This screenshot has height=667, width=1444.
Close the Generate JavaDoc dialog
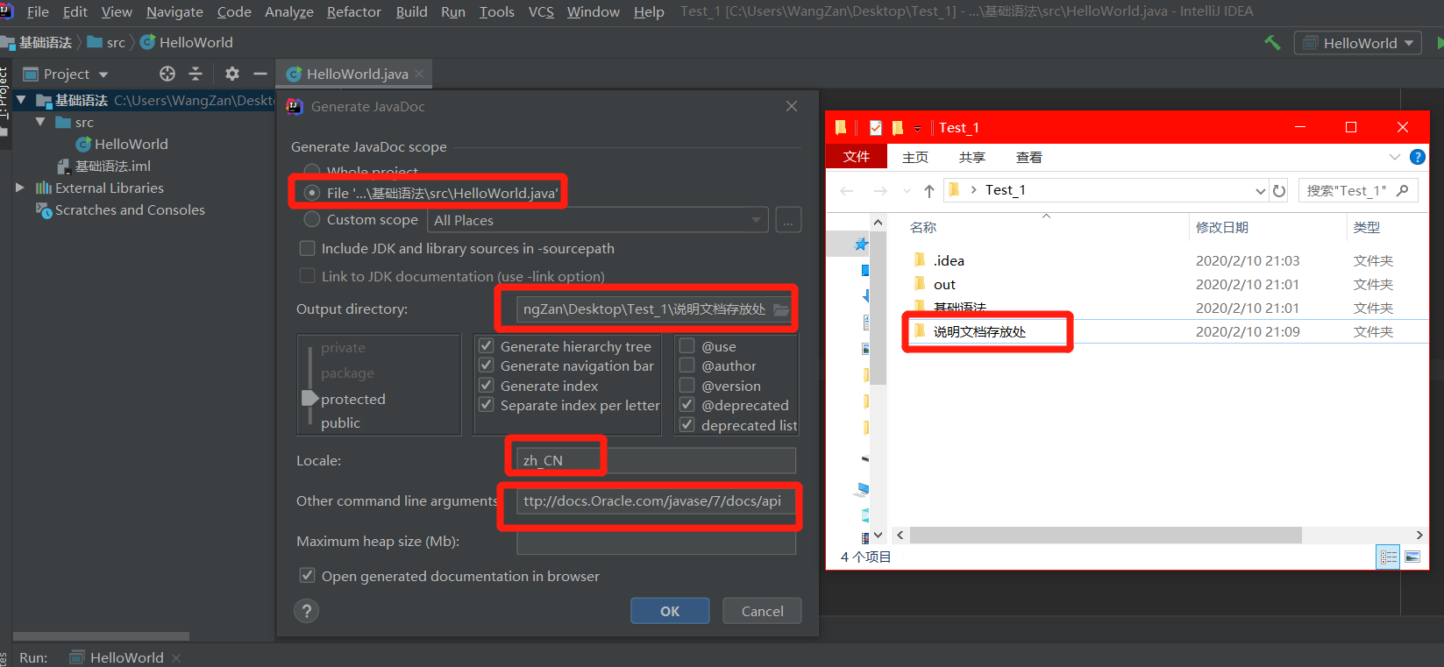pyautogui.click(x=792, y=106)
